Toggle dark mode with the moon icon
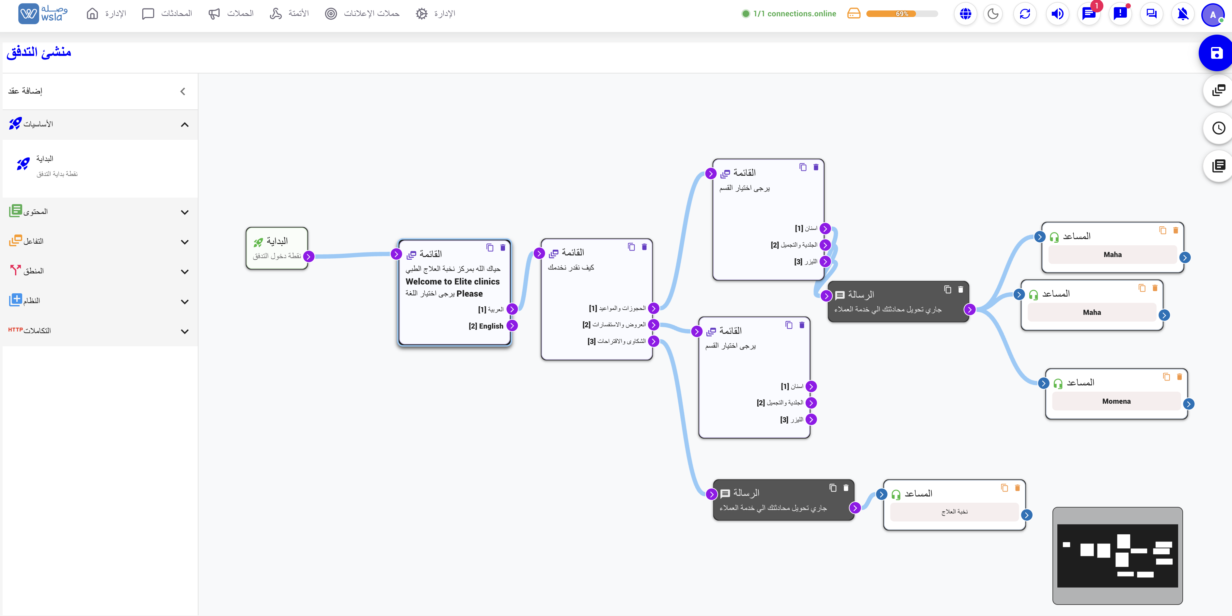The image size is (1232, 616). (x=993, y=13)
